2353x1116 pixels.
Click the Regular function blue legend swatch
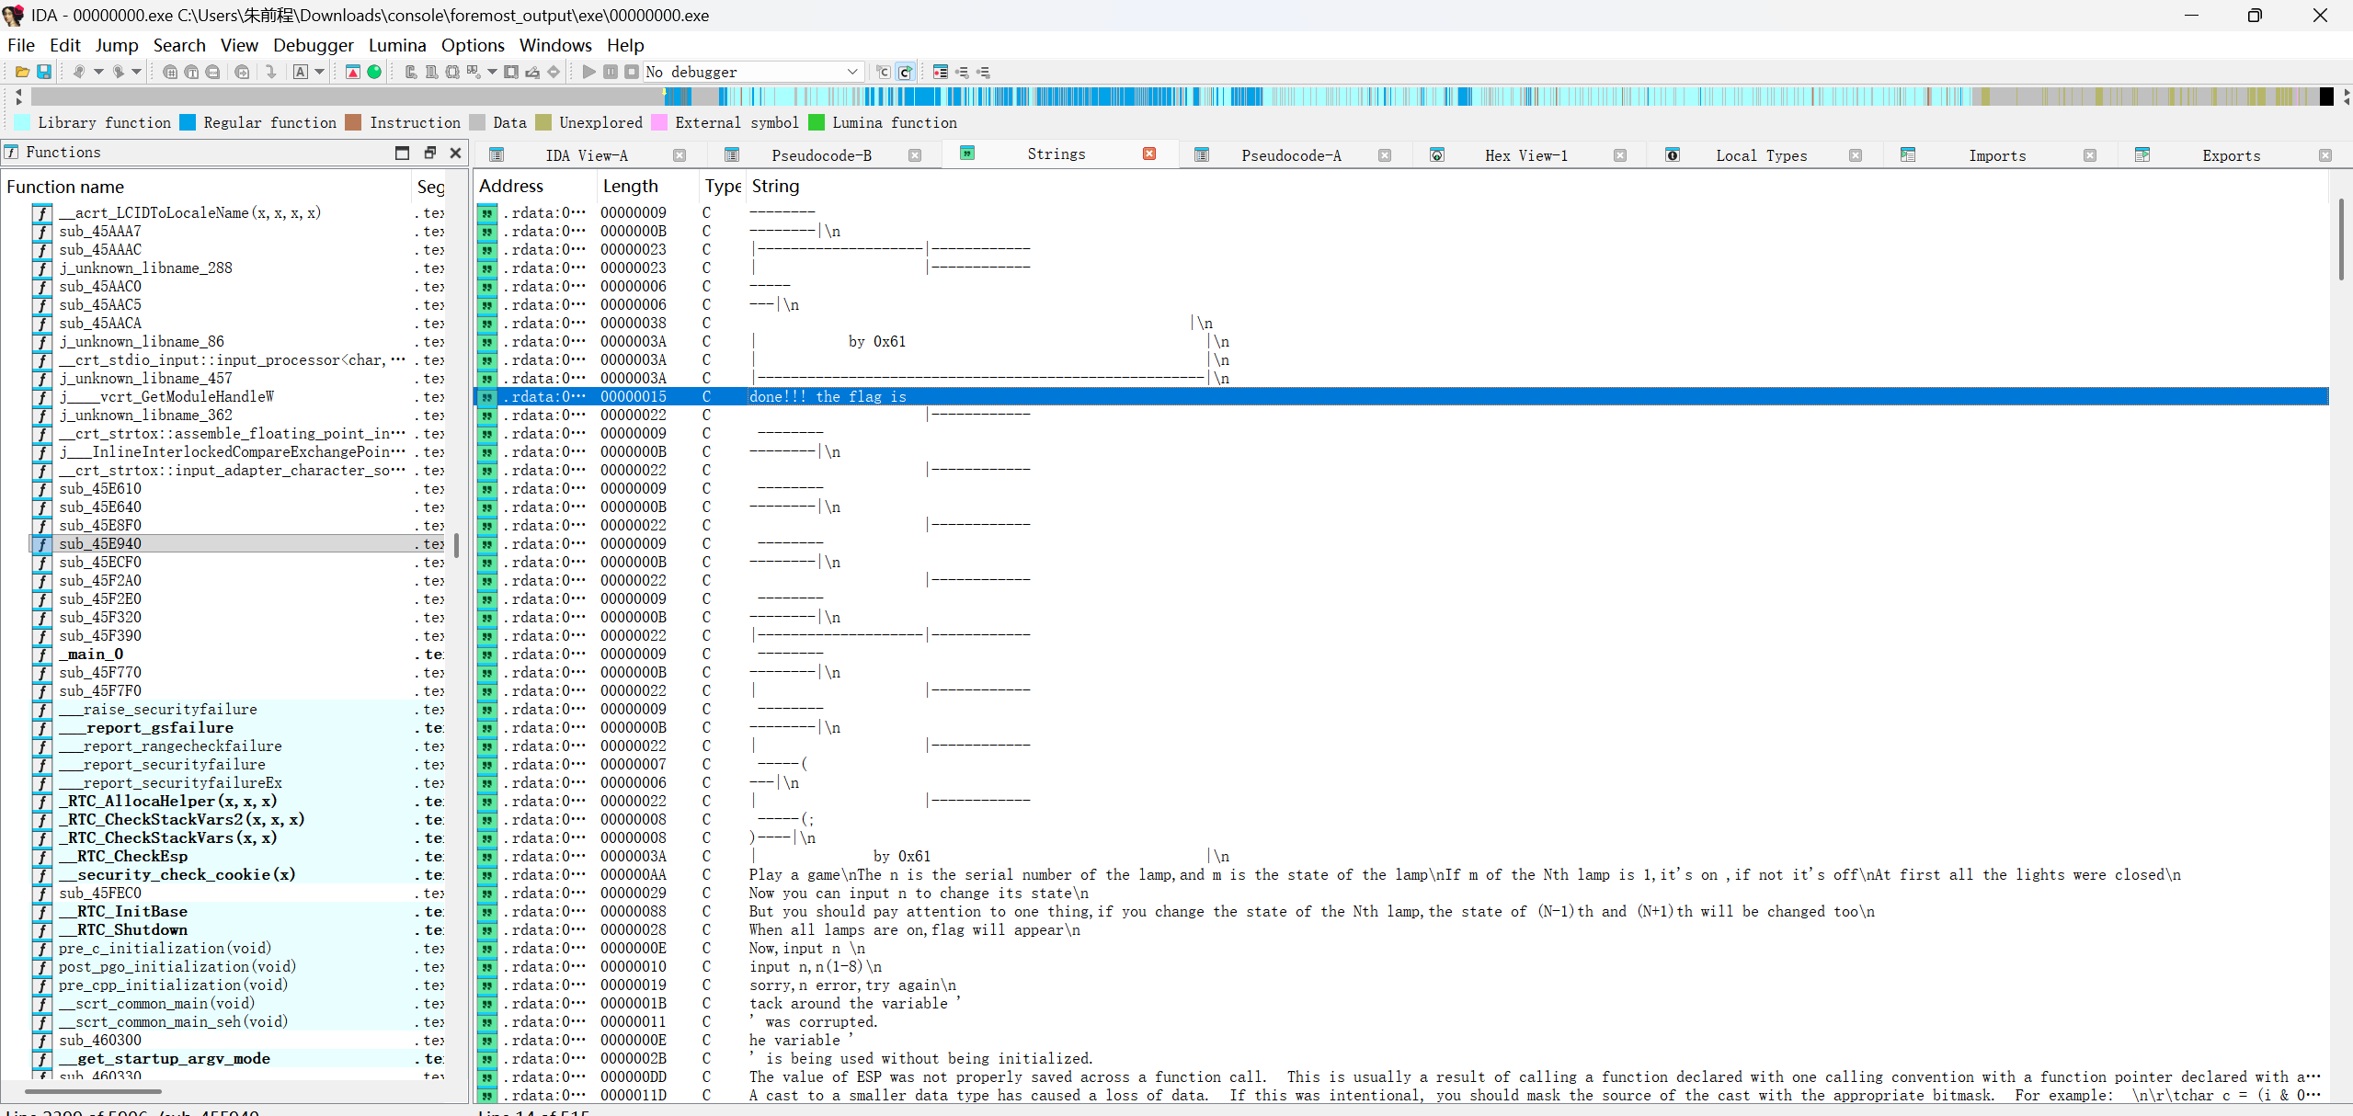[188, 122]
